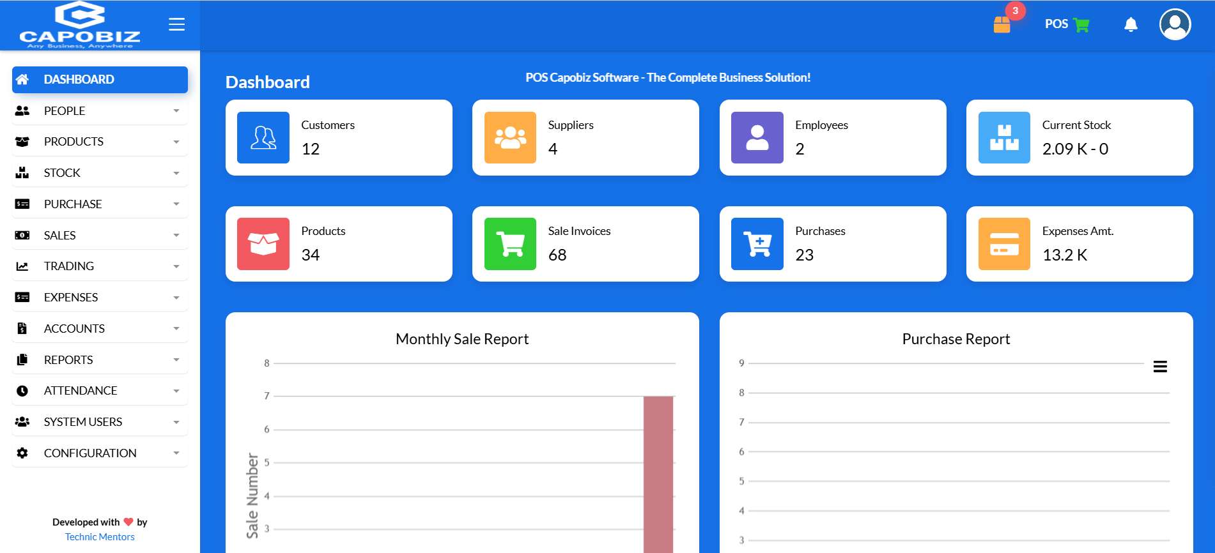Expand the People dropdown arrow
This screenshot has height=553, width=1215.
176,111
